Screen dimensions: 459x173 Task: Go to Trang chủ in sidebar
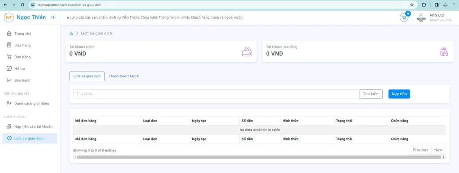tap(30, 34)
